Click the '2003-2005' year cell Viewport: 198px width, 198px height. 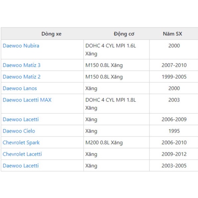174,166
